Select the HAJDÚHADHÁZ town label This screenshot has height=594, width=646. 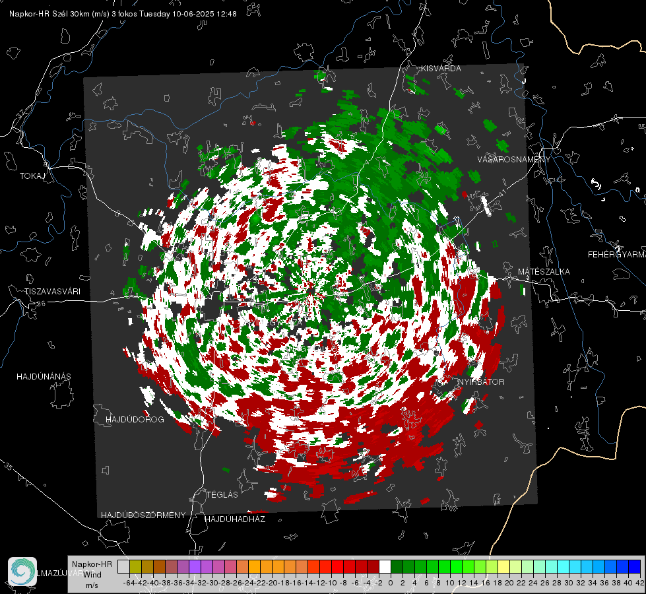point(235,519)
